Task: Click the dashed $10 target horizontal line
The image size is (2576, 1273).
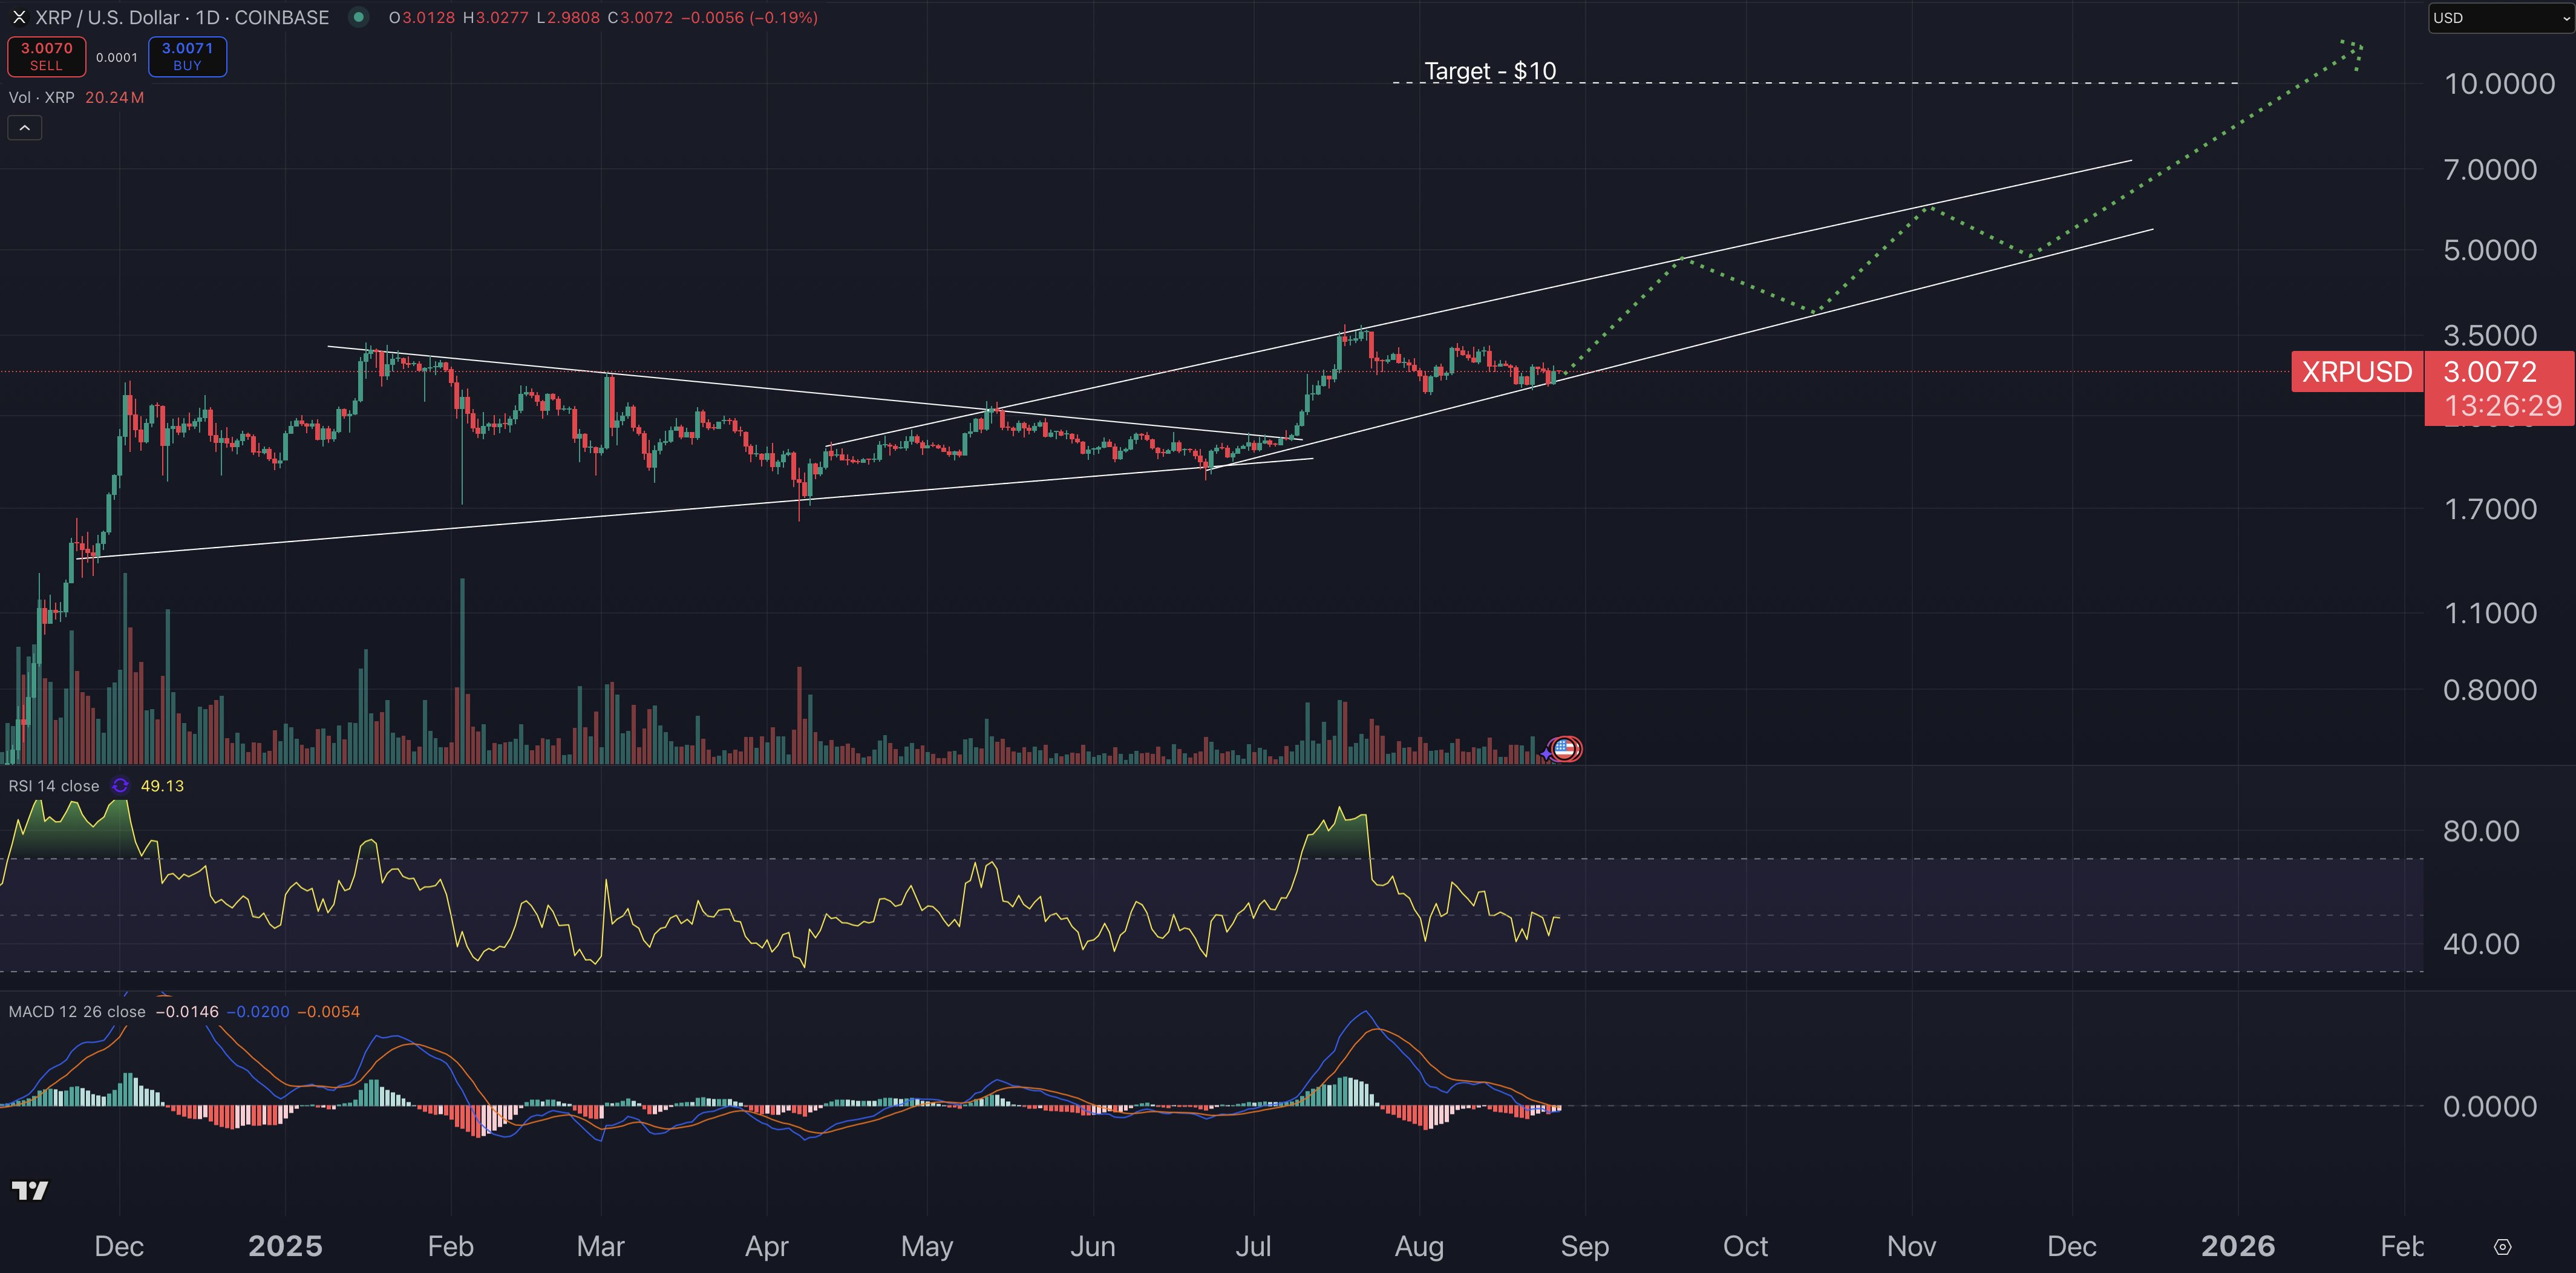Action: [1815, 83]
